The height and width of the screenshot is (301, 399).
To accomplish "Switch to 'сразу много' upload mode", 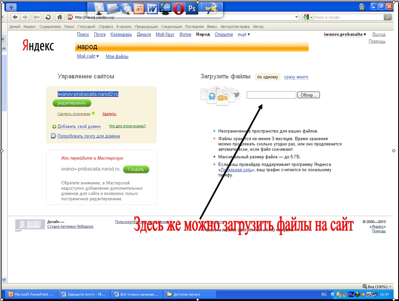I will pos(296,77).
